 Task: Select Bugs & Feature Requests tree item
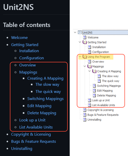tap(103, 115)
